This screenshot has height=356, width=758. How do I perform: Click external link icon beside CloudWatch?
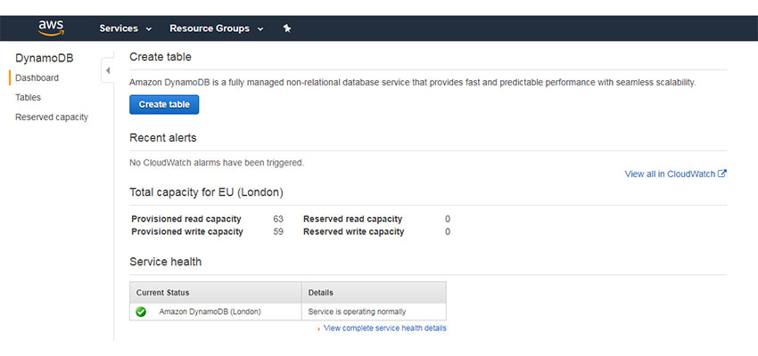[722, 174]
